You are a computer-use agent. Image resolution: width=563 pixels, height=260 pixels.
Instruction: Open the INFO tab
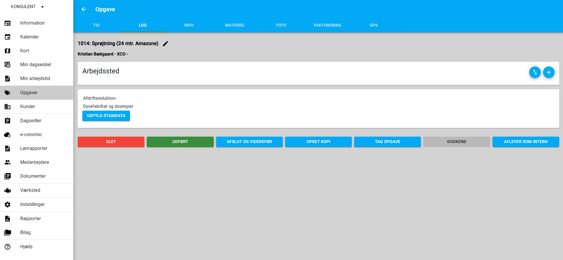189,25
